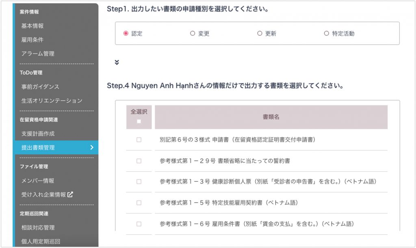Viewport: 416px width, 248px height.
Task: Choose the 特定活動 radio option
Action: [326, 34]
